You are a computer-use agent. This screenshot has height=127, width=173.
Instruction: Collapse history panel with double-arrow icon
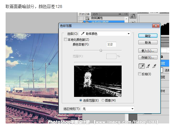click(x=120, y=14)
